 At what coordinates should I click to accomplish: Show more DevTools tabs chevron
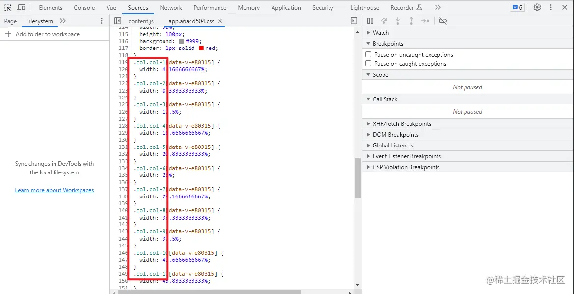(438, 7)
